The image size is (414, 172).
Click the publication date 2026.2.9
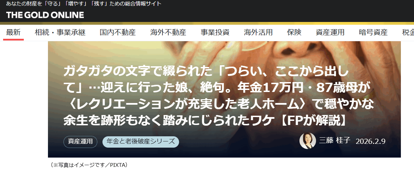[x=370, y=141]
